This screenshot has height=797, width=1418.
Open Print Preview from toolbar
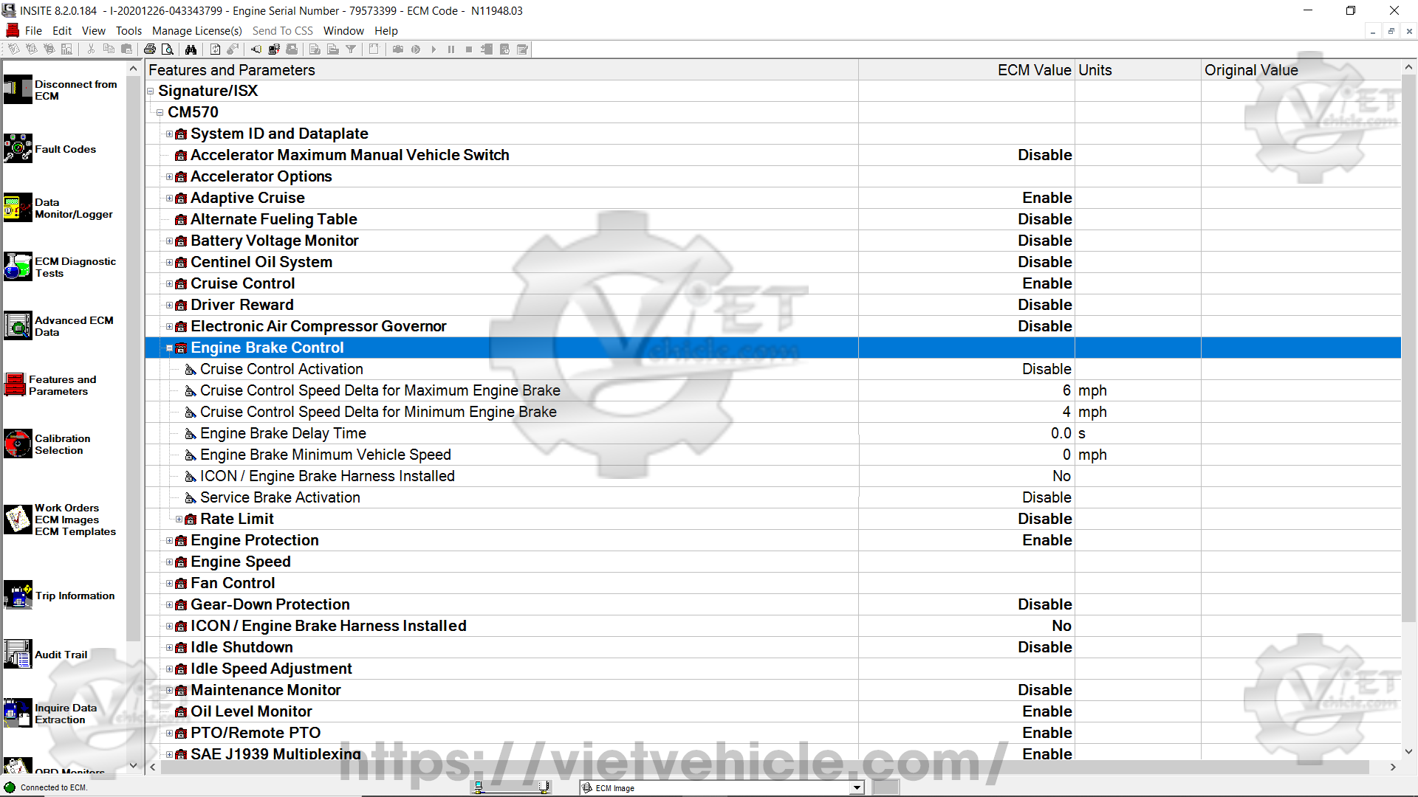[168, 49]
